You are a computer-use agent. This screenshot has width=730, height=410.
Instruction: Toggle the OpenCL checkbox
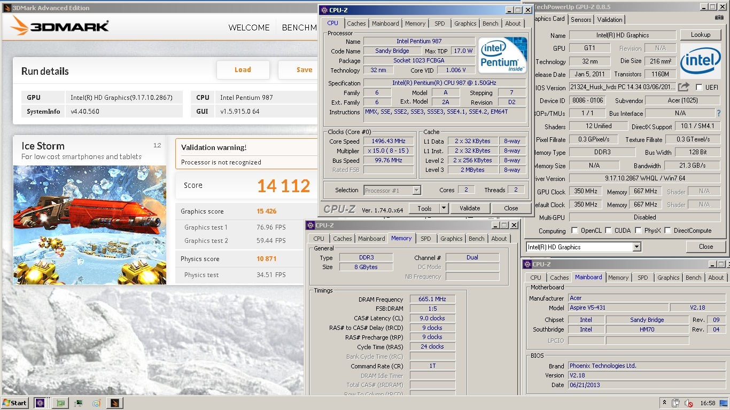[x=574, y=231]
